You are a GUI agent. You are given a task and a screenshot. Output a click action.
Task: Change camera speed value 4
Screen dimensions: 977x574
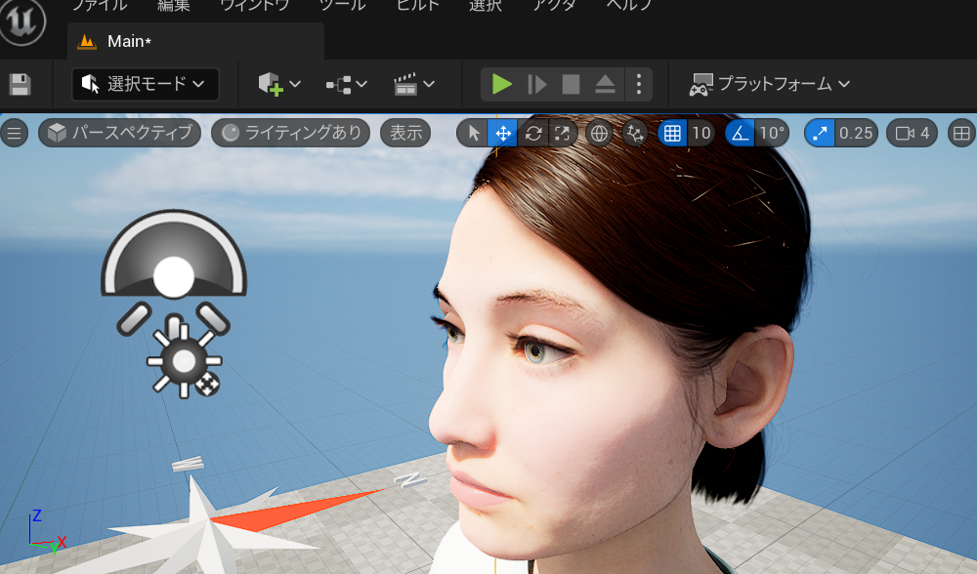tap(912, 133)
